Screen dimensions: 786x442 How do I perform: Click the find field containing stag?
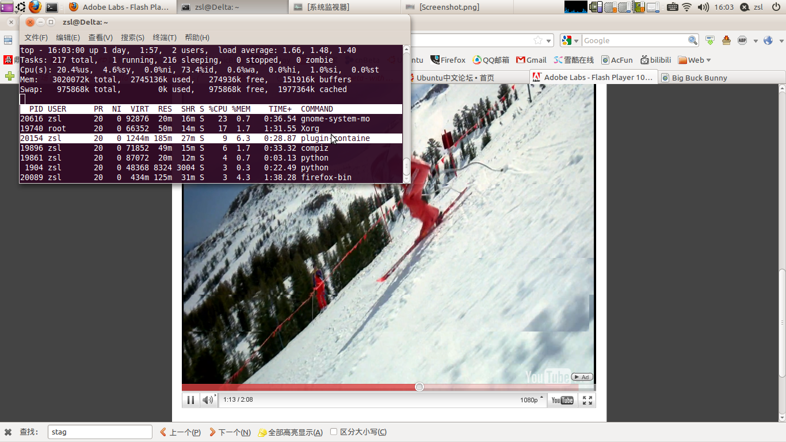(x=100, y=432)
